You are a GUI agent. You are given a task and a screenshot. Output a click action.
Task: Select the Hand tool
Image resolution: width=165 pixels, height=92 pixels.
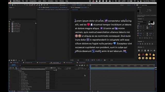coord(13,5)
